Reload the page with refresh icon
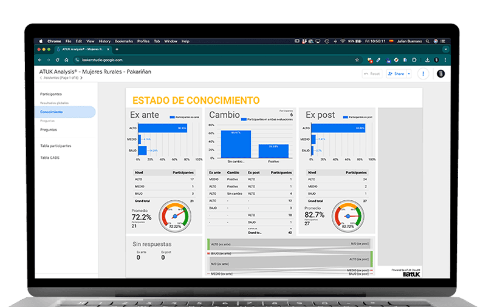 pos(56,60)
